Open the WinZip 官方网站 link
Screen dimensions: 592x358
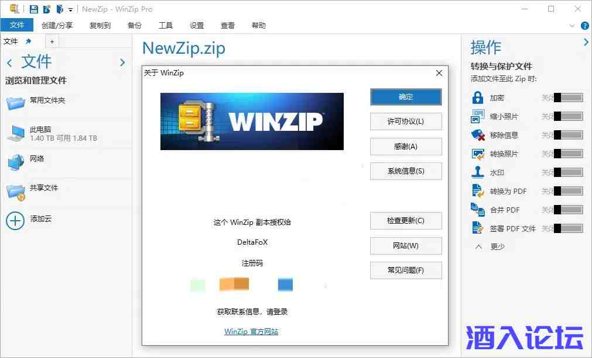pos(251,332)
